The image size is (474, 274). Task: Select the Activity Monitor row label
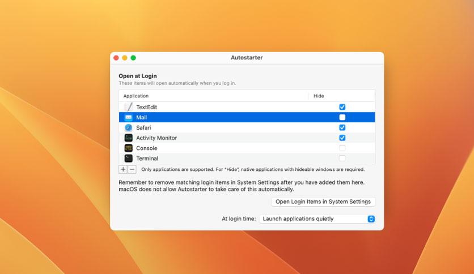pyautogui.click(x=156, y=138)
